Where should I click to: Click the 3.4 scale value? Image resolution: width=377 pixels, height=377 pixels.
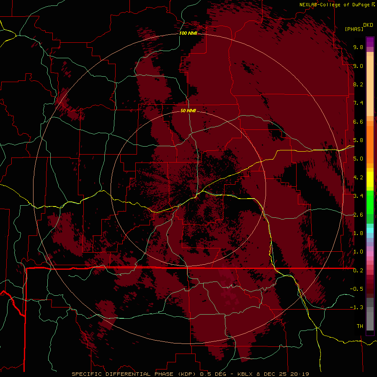358,196
